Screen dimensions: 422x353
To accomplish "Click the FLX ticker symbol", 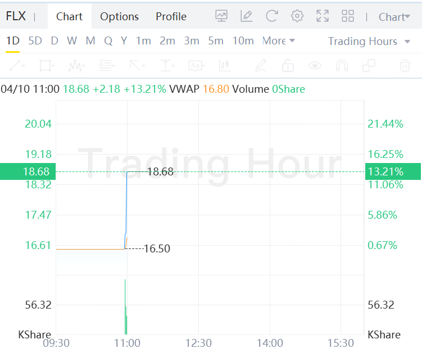I will pos(16,16).
